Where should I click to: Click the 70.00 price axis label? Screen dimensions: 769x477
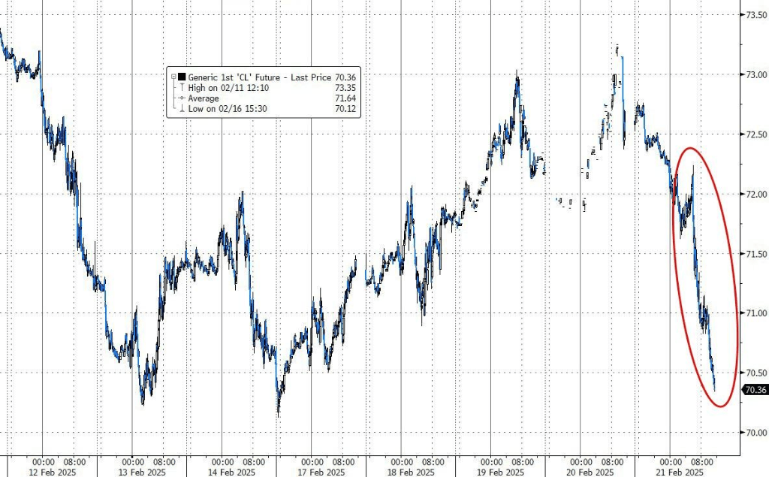point(752,433)
